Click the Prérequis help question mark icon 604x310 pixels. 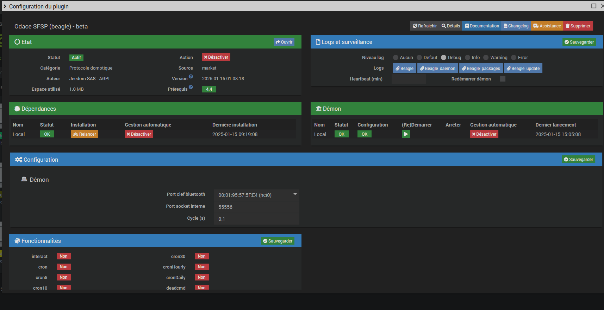pyautogui.click(x=191, y=87)
